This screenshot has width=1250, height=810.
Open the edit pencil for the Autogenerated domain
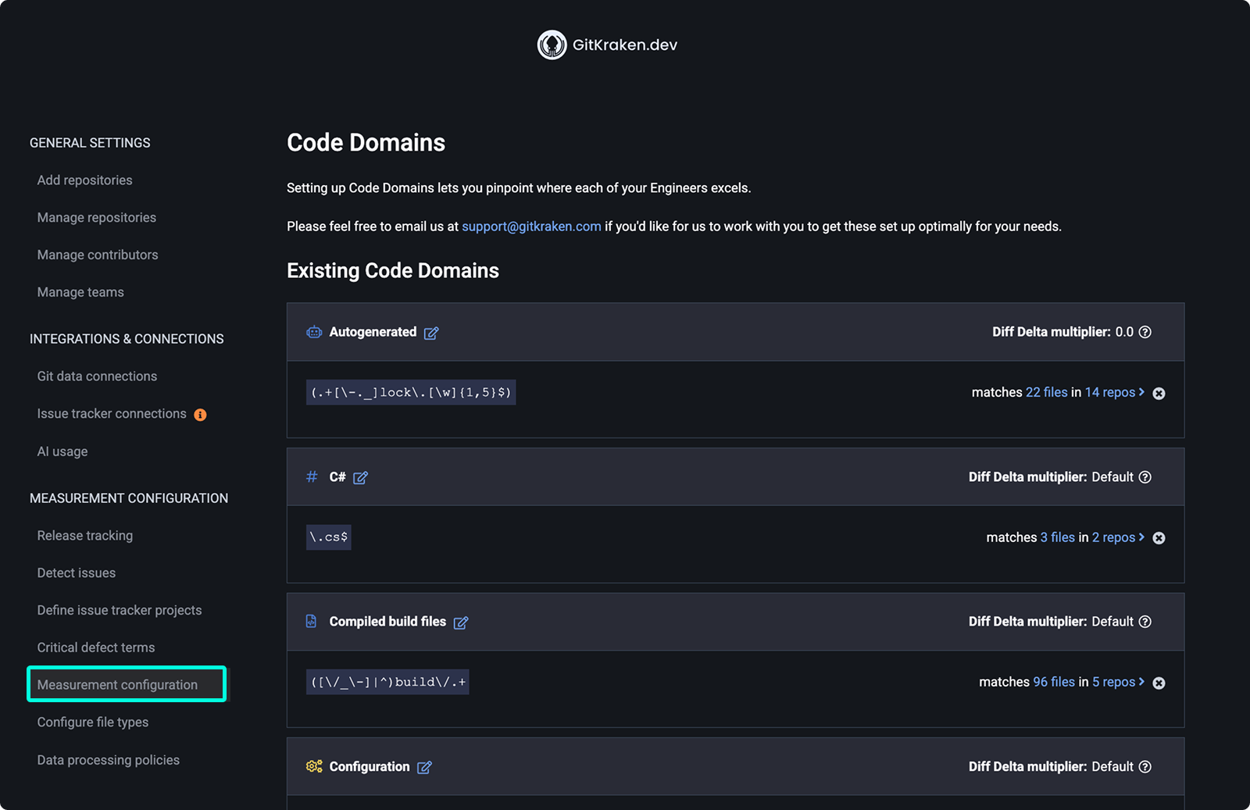point(431,332)
